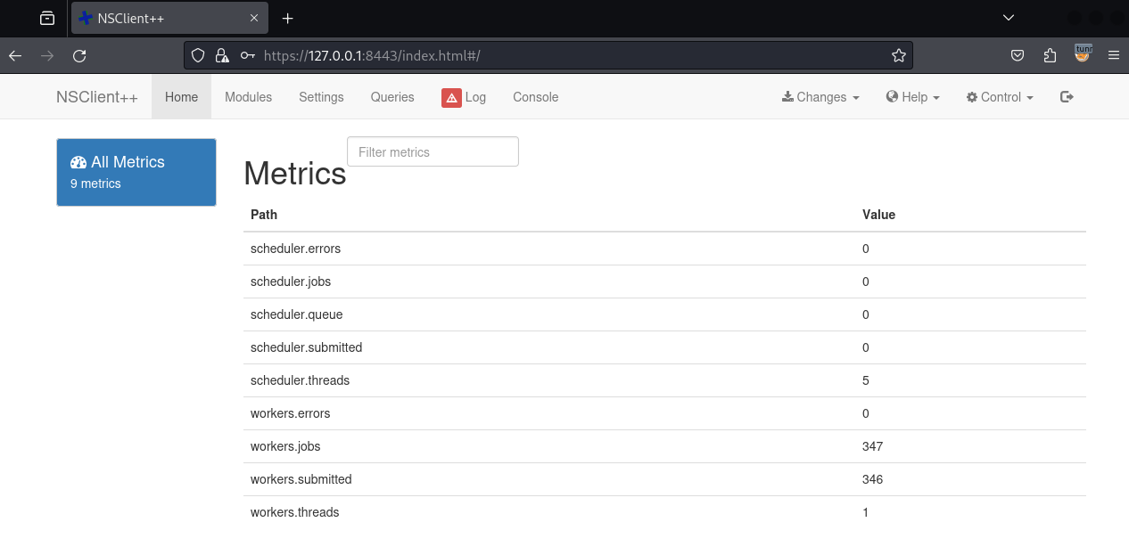
Task: Select the All Metrics panel
Action: tap(136, 172)
